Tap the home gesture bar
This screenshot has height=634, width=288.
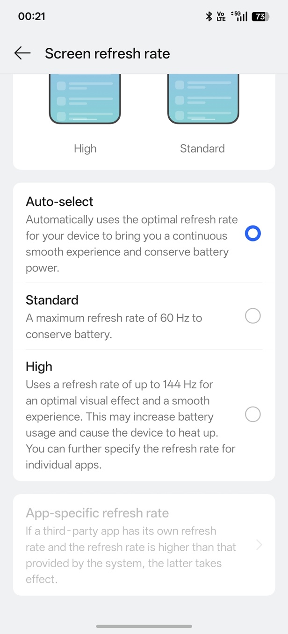pyautogui.click(x=144, y=626)
